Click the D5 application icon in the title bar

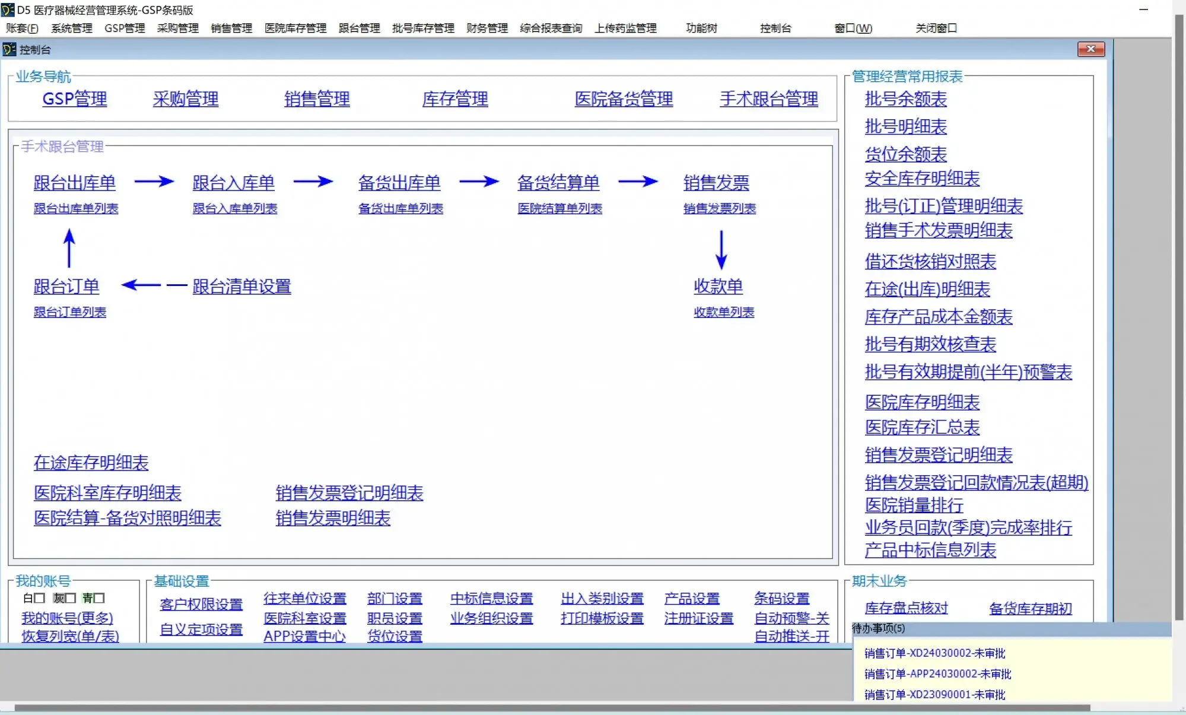point(8,9)
